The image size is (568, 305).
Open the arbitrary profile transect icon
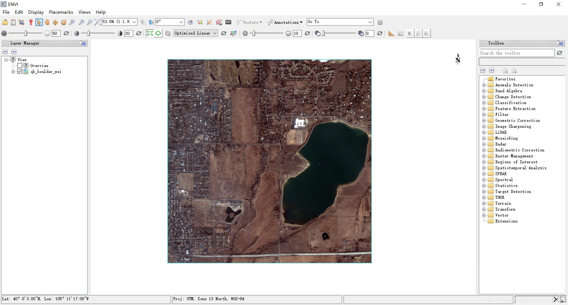209,22
